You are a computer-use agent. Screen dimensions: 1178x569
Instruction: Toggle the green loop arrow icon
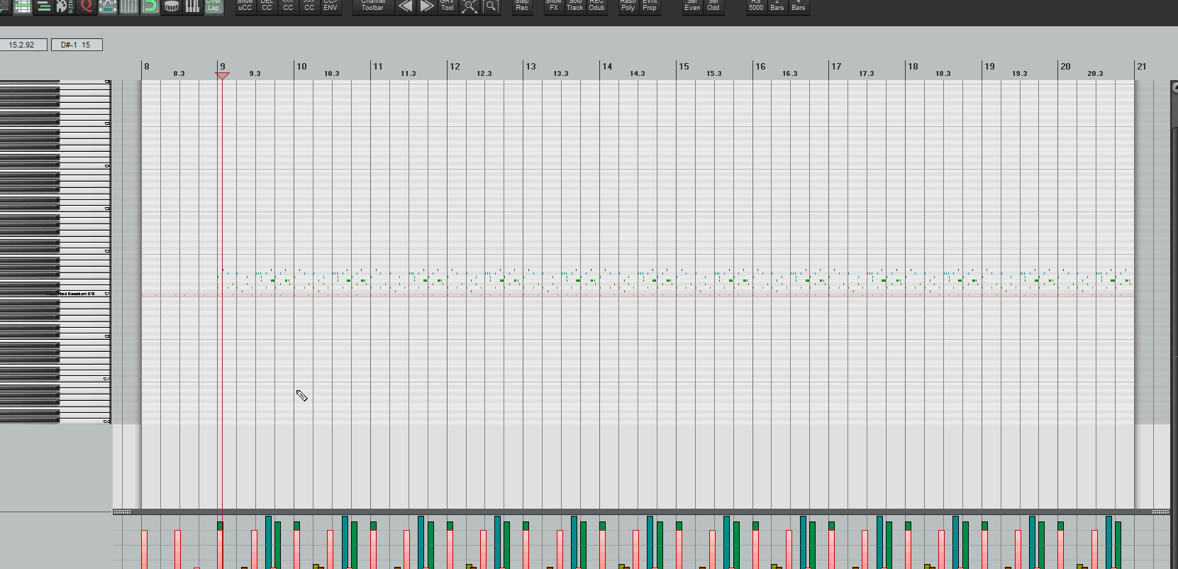pos(150,6)
